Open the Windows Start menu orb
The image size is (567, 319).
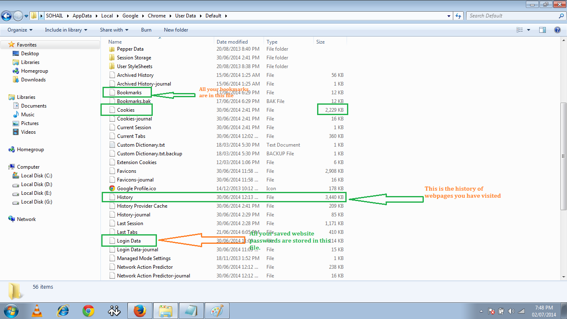pyautogui.click(x=10, y=311)
